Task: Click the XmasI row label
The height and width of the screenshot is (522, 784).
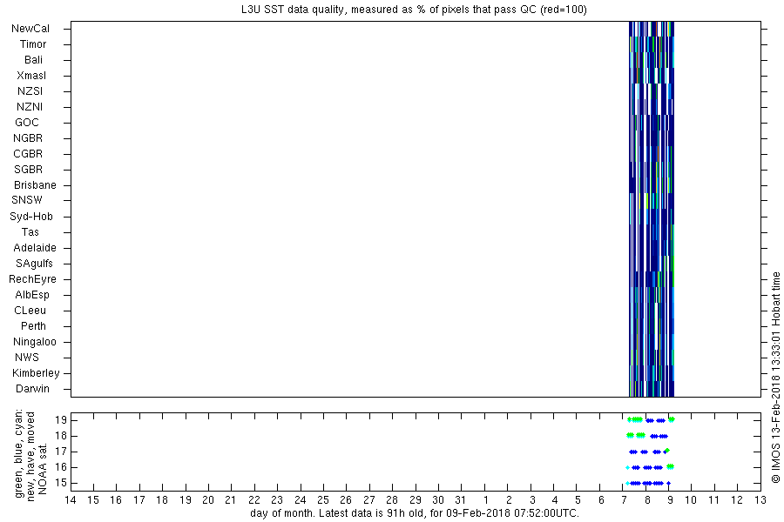Action: pyautogui.click(x=31, y=76)
